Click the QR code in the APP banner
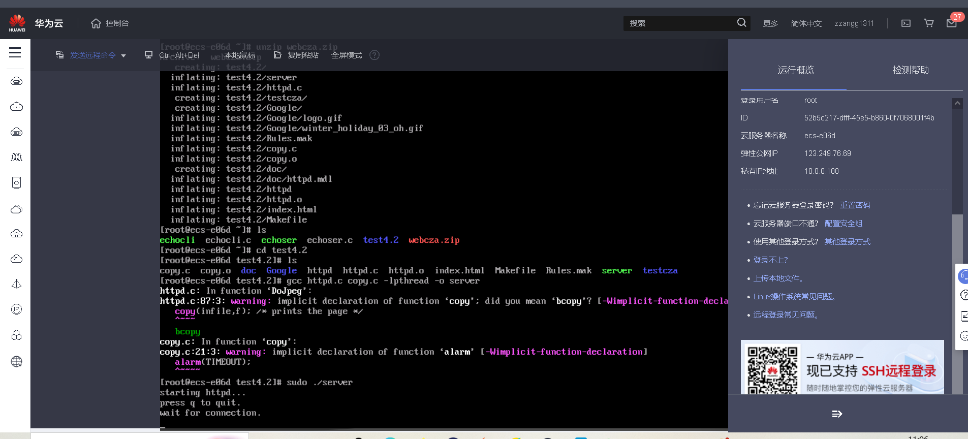Screen dimensions: 968x439 tap(772, 370)
